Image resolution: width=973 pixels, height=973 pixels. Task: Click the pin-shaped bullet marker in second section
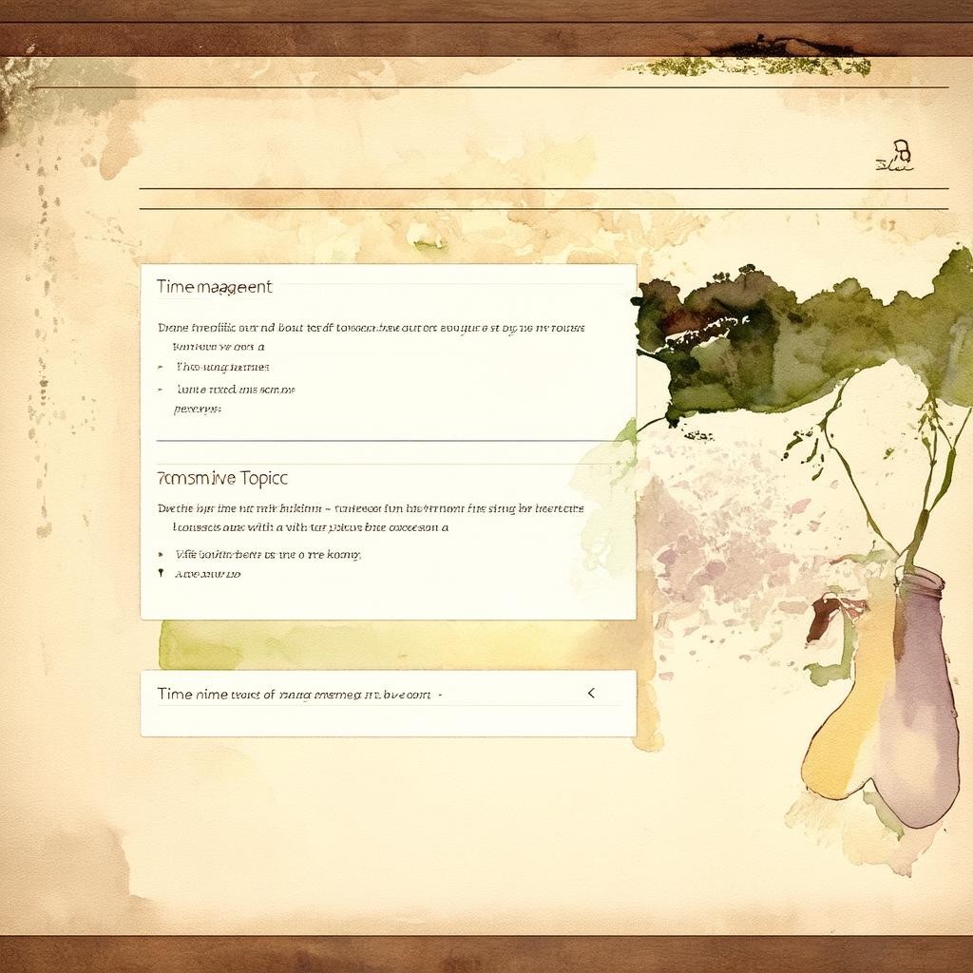(x=161, y=574)
